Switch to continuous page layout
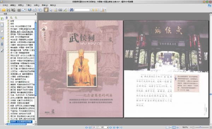The image size is (212, 129). point(171,127)
